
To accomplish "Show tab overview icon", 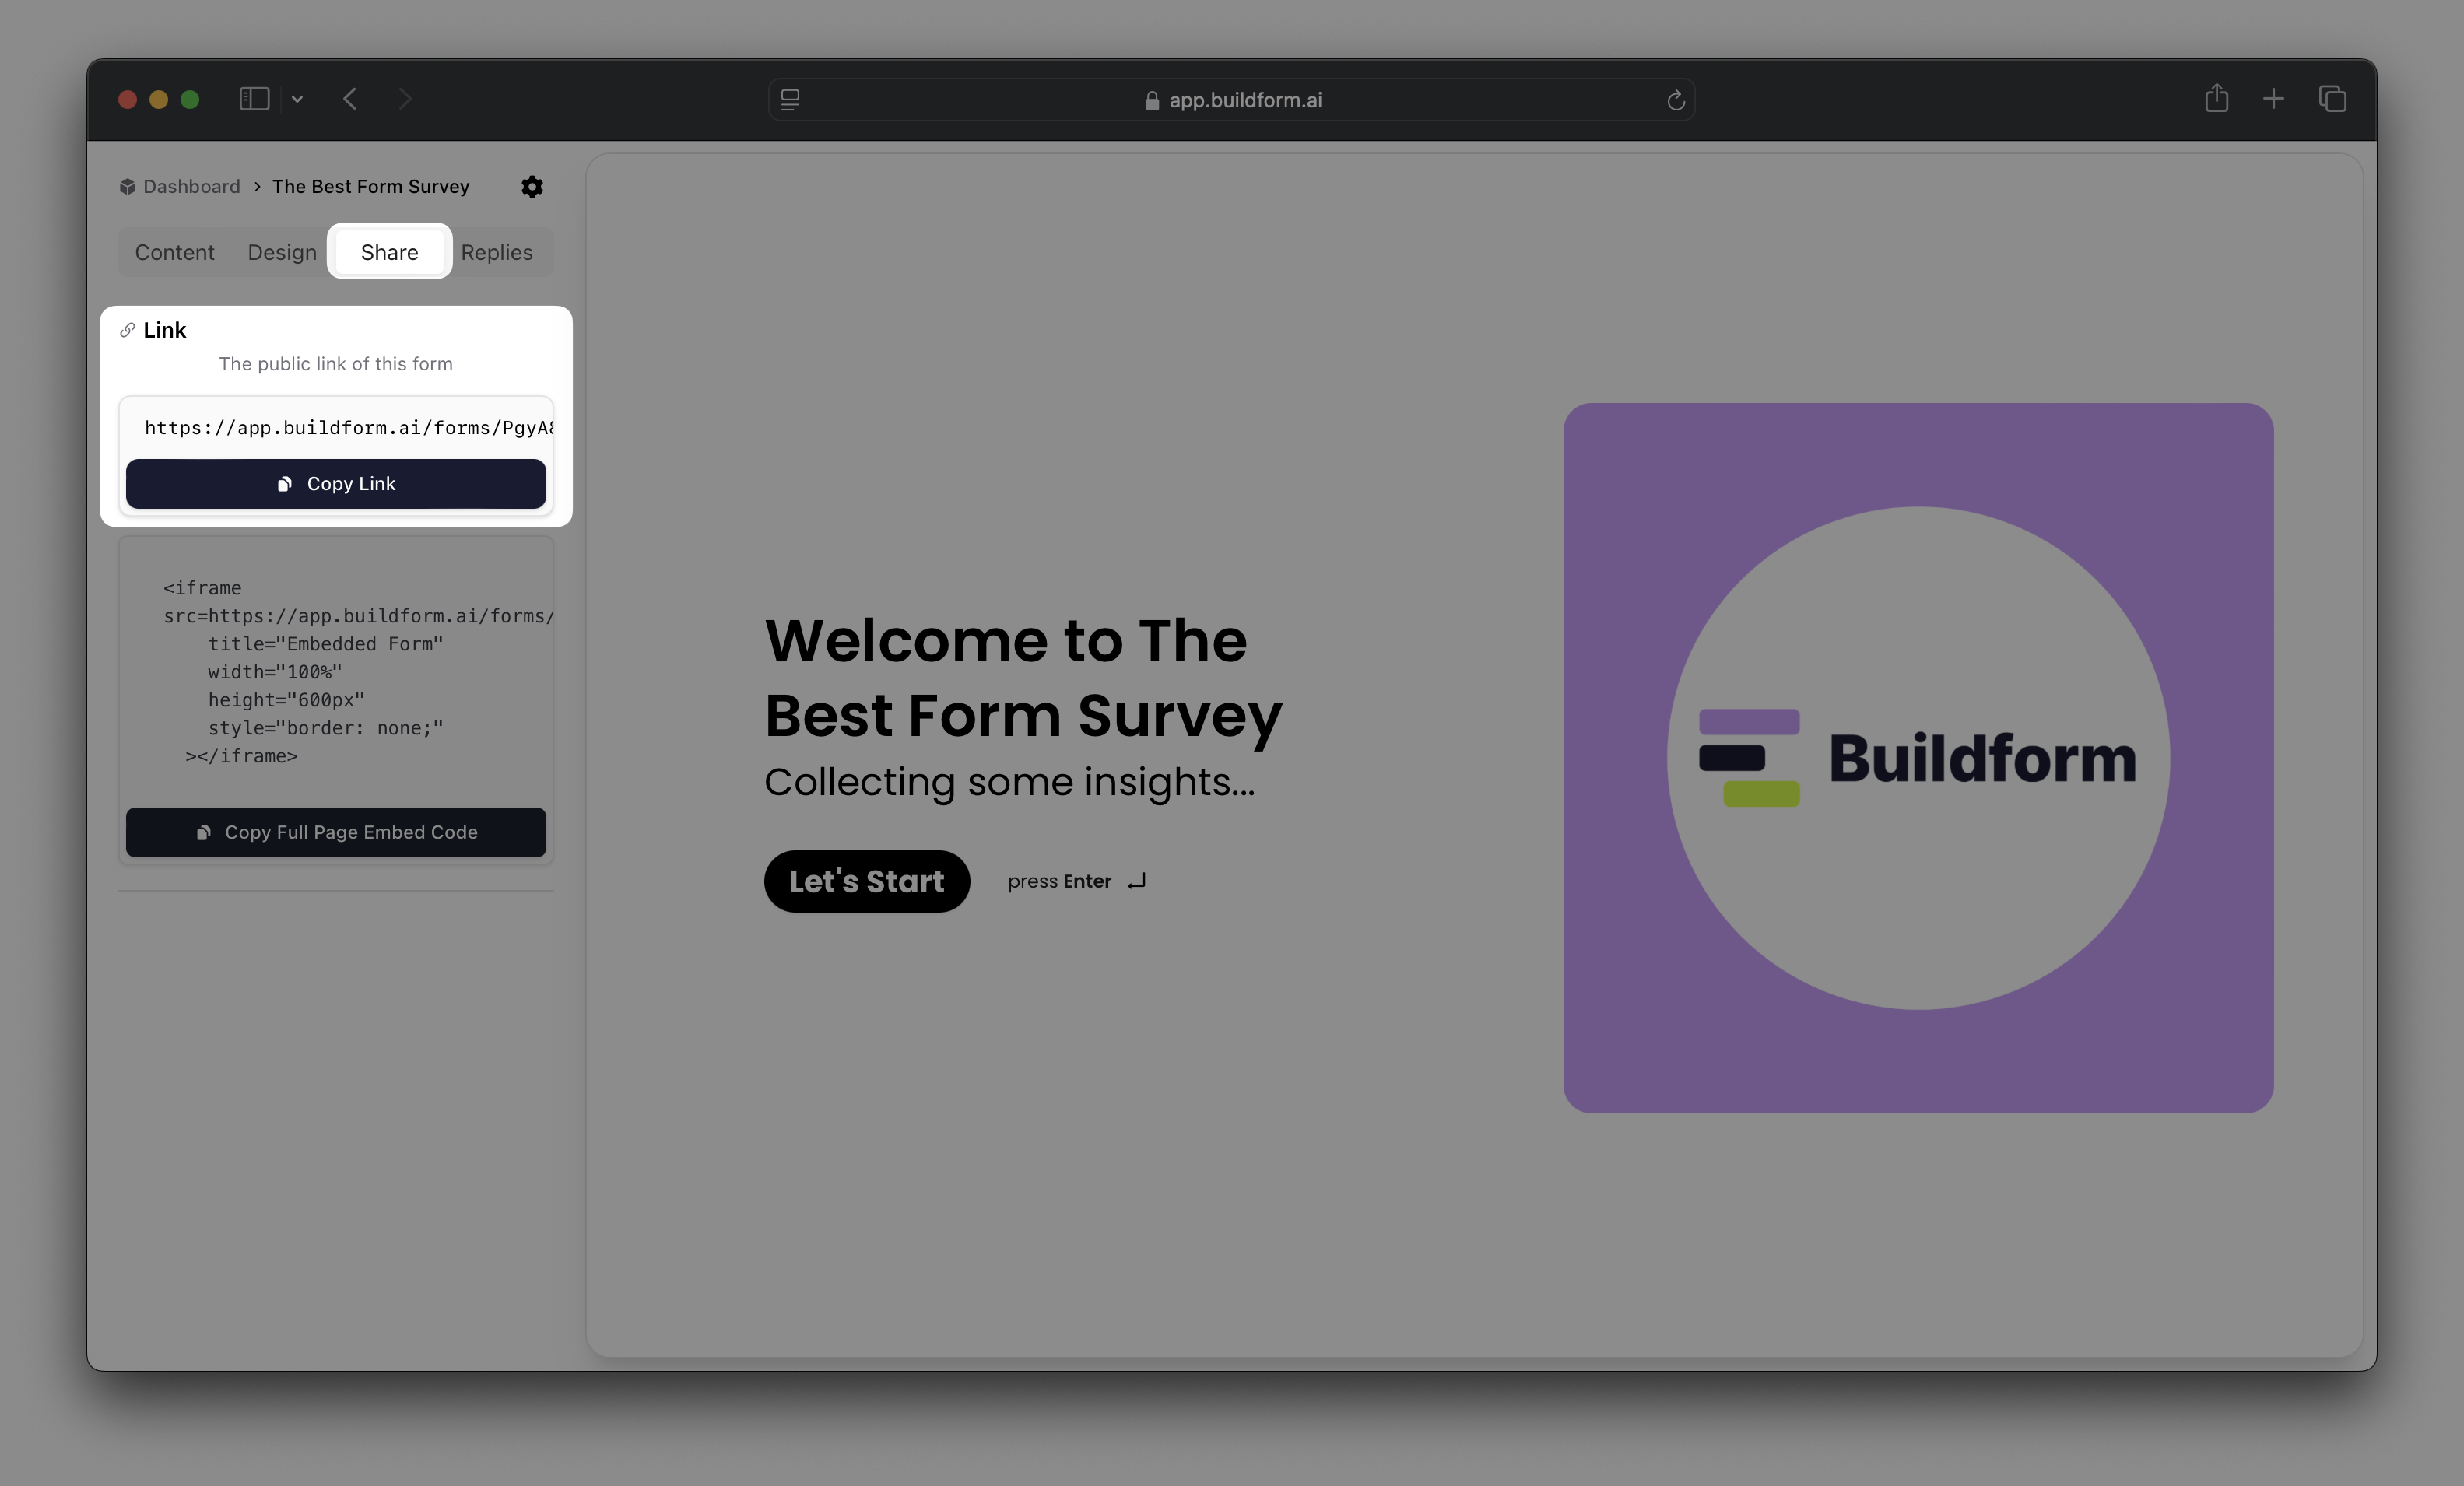I will (2332, 99).
